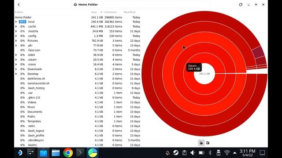Expand the Desktop folder row

click(x=16, y=74)
